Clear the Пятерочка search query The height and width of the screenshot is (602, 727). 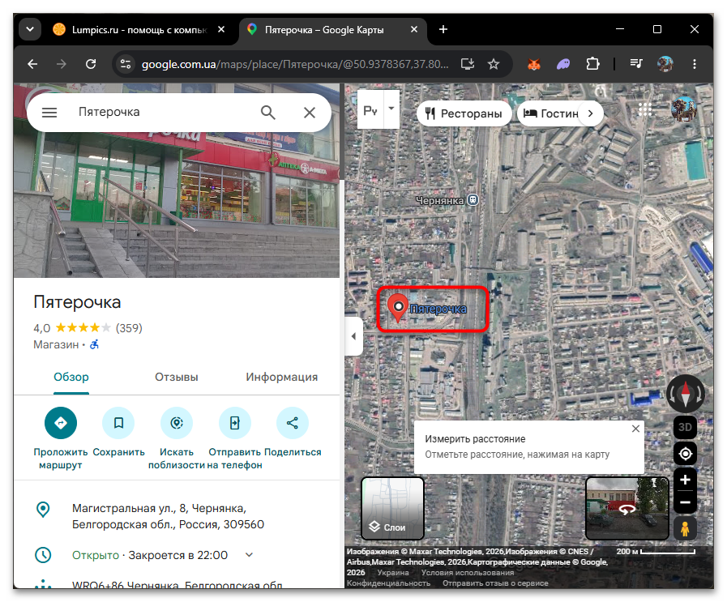310,112
